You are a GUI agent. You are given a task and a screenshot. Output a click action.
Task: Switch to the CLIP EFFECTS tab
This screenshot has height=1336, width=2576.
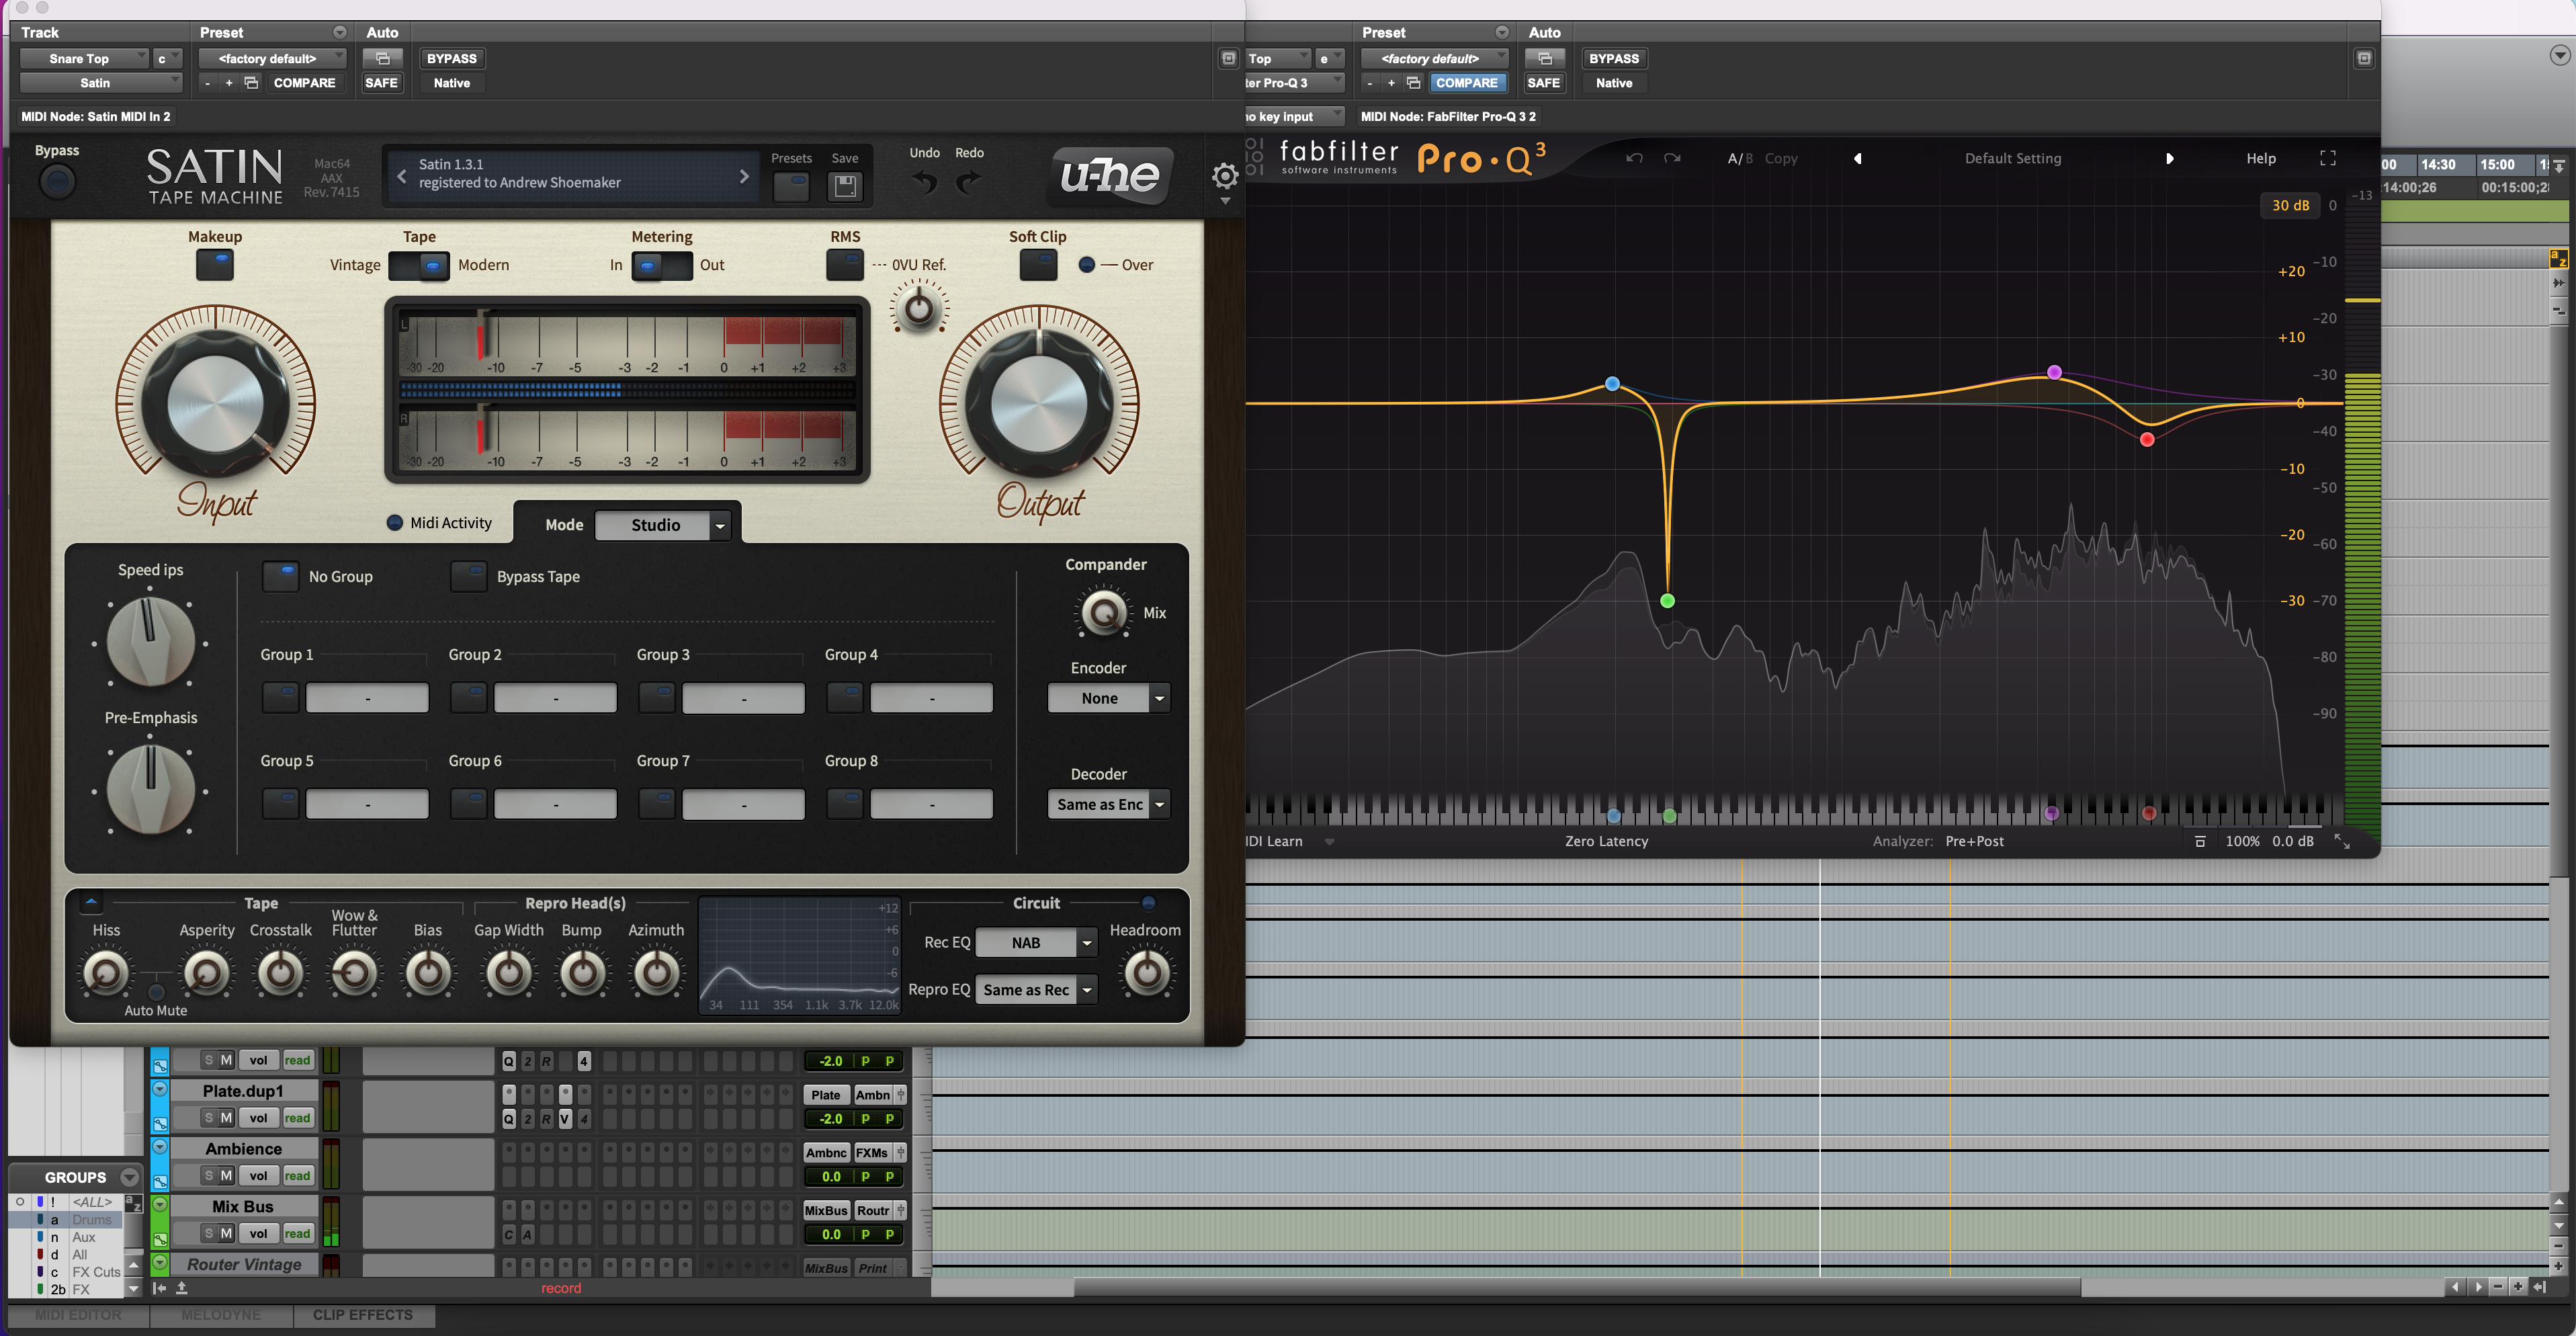(363, 1315)
